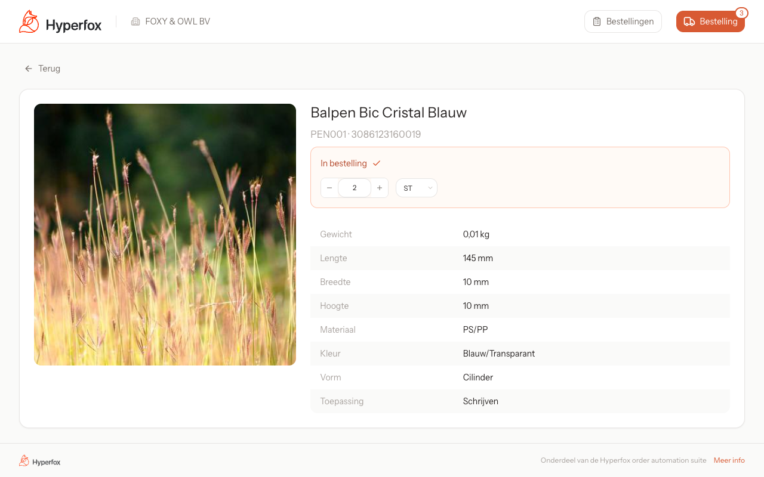Click the checkmark beside In bestelling
The width and height of the screenshot is (764, 477).
tap(376, 162)
